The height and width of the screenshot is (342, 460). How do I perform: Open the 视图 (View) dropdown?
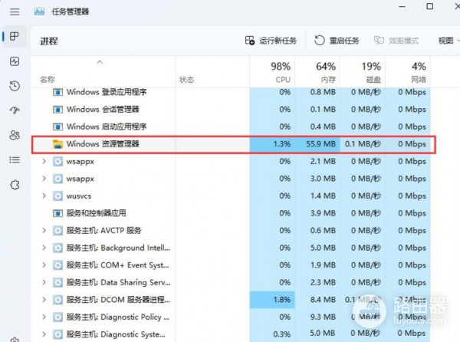[x=449, y=41]
